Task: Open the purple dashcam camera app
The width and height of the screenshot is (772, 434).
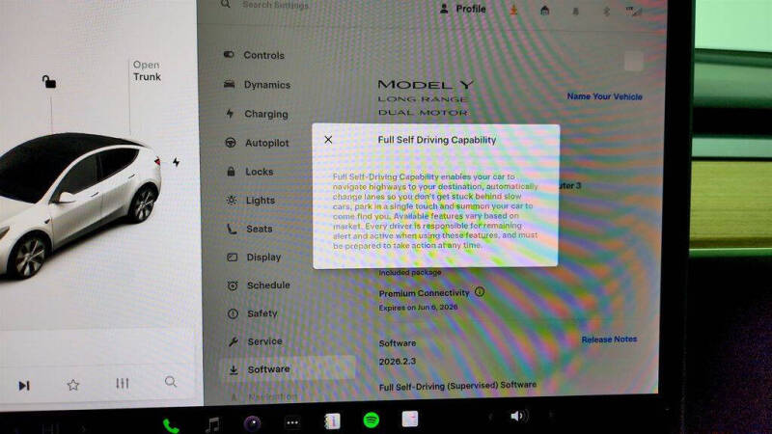Action: coord(253,423)
